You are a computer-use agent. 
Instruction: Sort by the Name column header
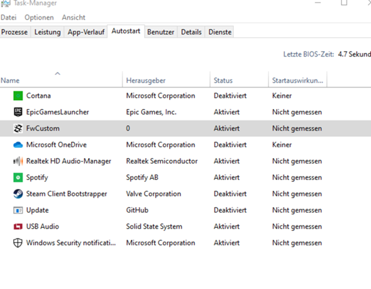[x=10, y=81]
